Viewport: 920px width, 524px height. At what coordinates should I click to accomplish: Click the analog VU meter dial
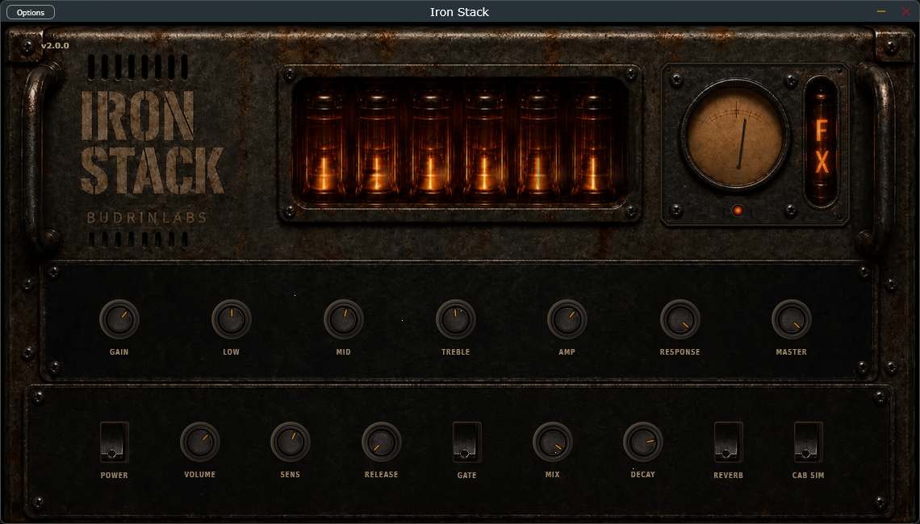[x=735, y=136]
